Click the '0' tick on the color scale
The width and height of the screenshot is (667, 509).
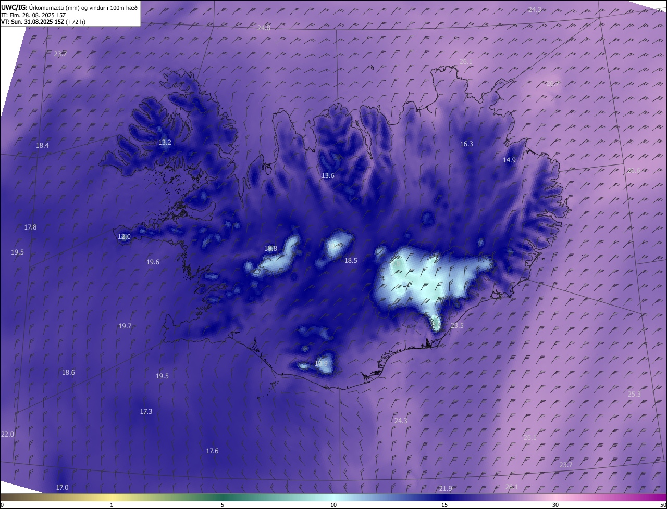point(2,505)
